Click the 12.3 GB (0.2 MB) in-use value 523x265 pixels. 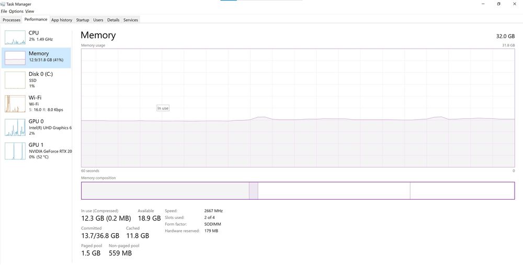[106, 218]
